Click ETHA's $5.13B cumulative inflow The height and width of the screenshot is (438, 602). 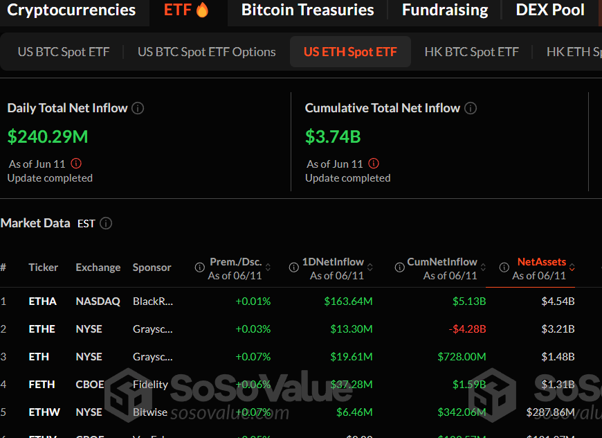[469, 301]
